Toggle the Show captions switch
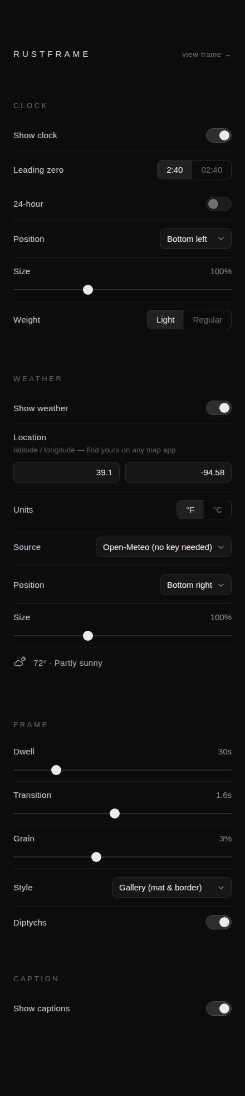This screenshot has height=1096, width=245. pyautogui.click(x=219, y=1009)
